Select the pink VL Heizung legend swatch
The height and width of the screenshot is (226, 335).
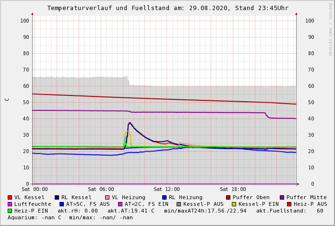tap(108, 197)
